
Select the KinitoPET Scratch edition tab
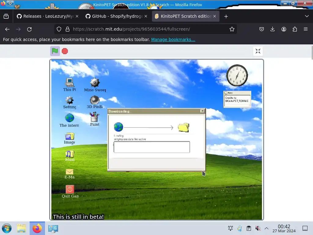point(186,16)
